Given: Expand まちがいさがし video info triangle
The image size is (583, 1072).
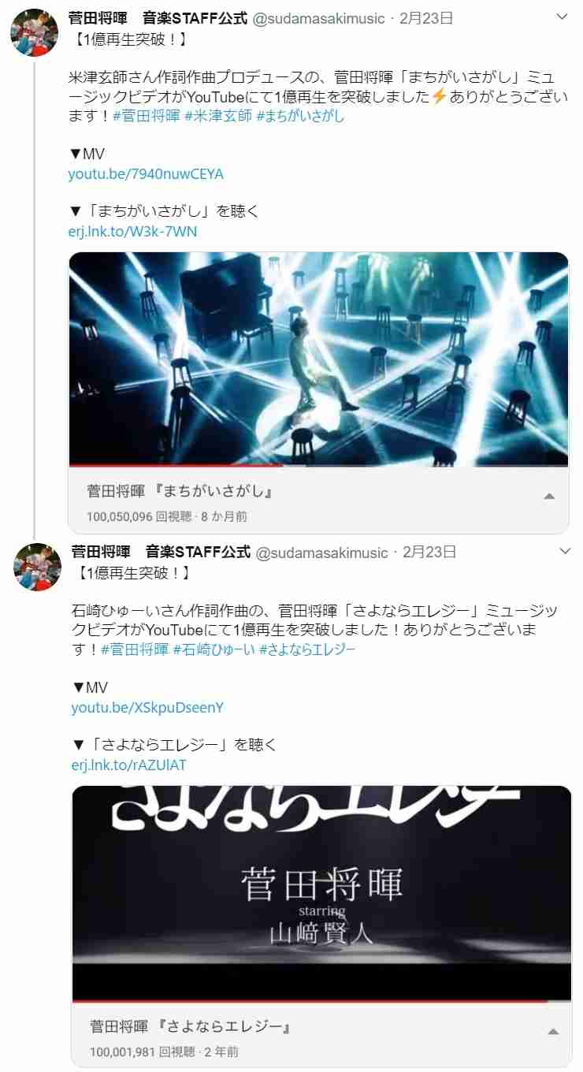Looking at the screenshot, I should tap(549, 496).
